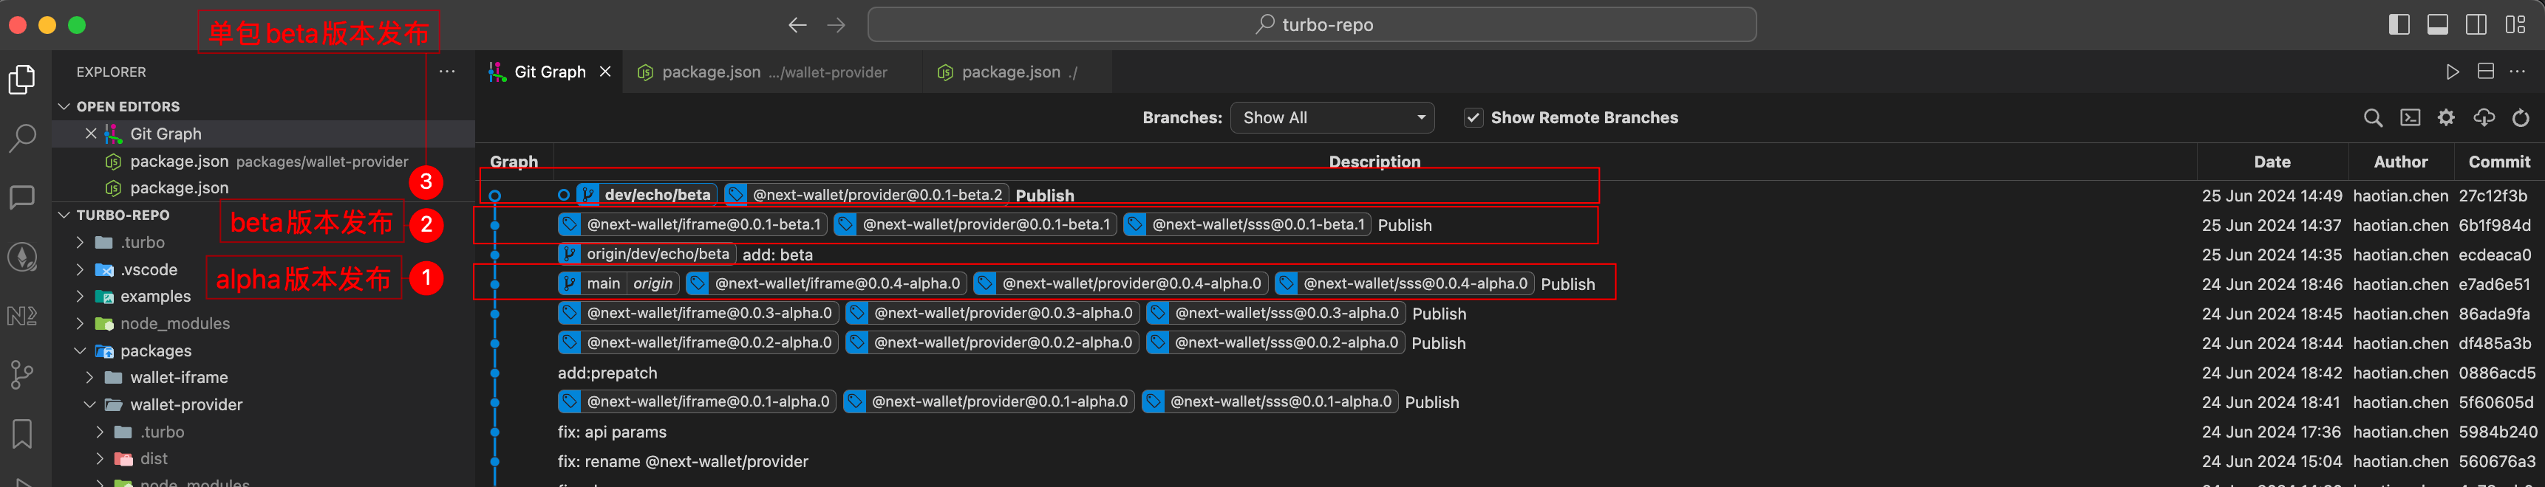Screen dimensions: 2545x487
Task: Click the N-logo extension icon in activity bar
Action: (21, 316)
